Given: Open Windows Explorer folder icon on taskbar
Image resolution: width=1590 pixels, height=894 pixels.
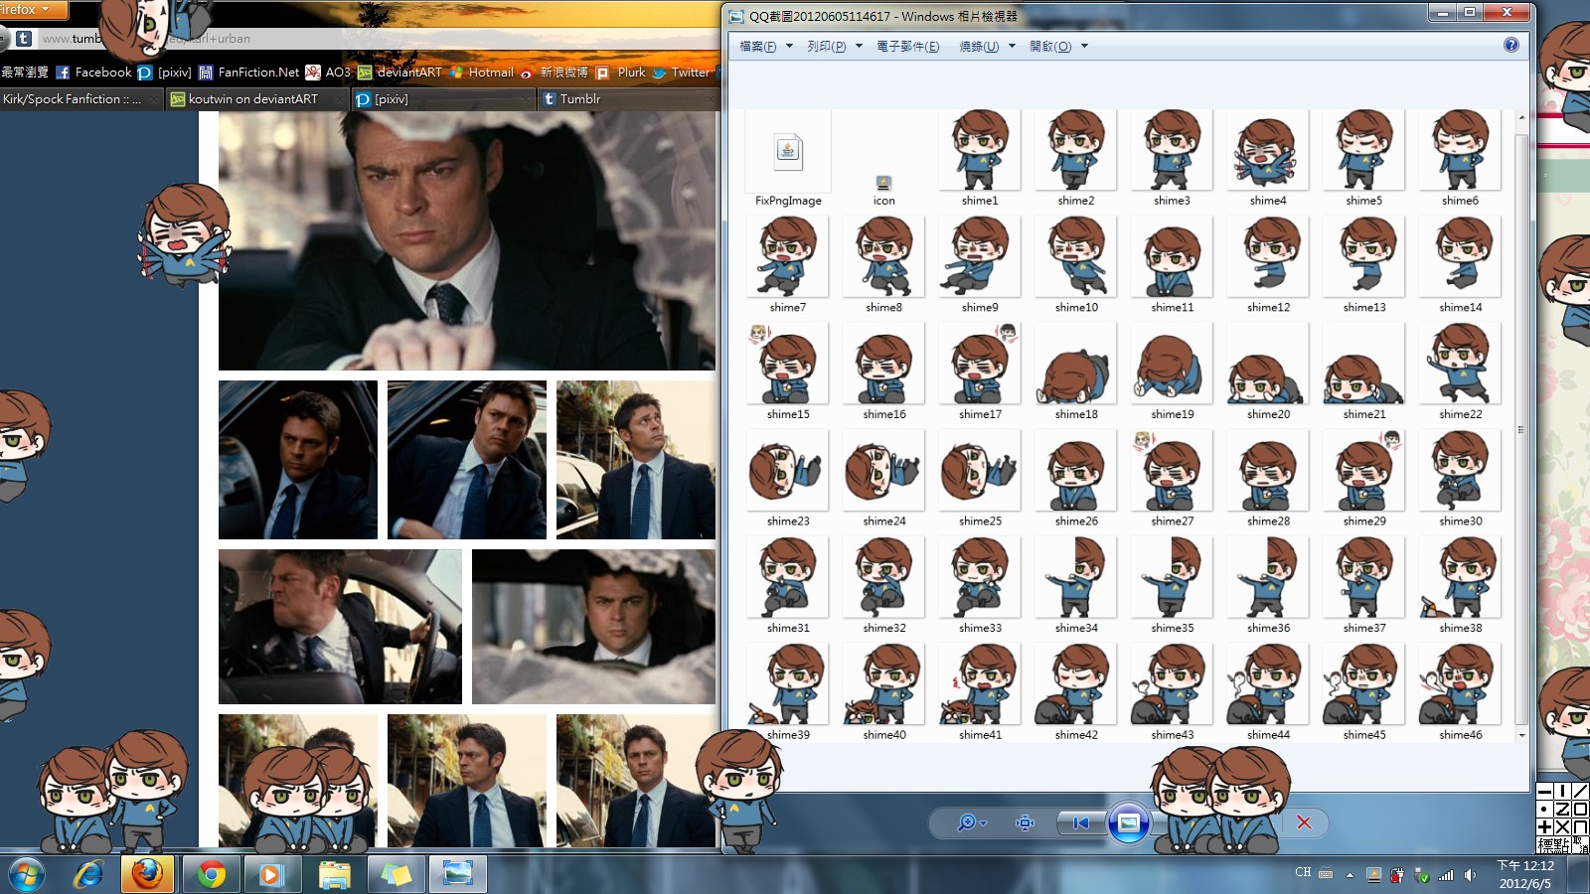Looking at the screenshot, I should [x=335, y=875].
